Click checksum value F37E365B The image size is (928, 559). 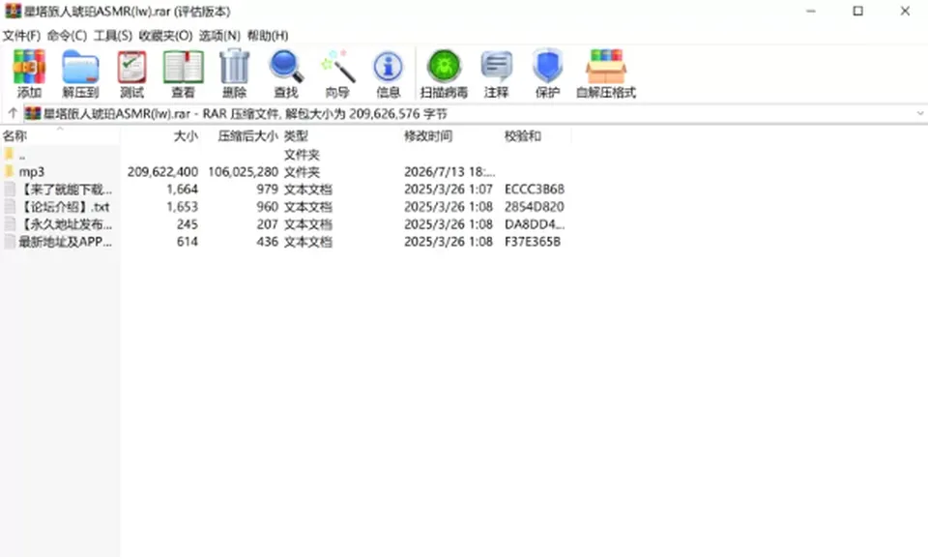(533, 242)
